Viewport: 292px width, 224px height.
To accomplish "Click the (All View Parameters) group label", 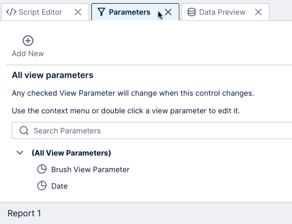I will 71,153.
